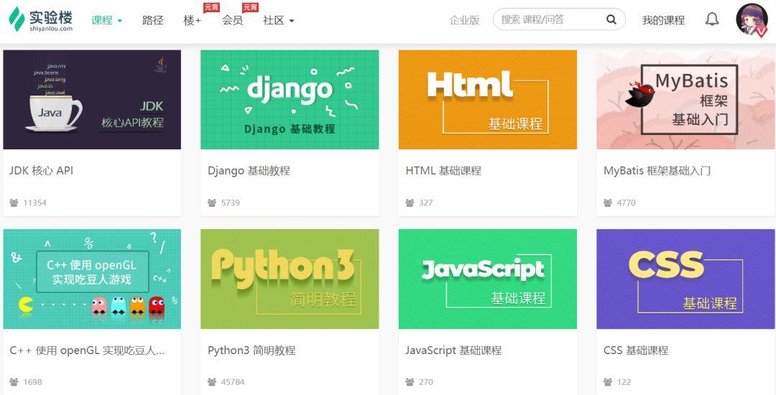Open C++ openGL 吃豆人 game thumbnail
Image resolution: width=776 pixels, height=395 pixels.
[x=92, y=279]
